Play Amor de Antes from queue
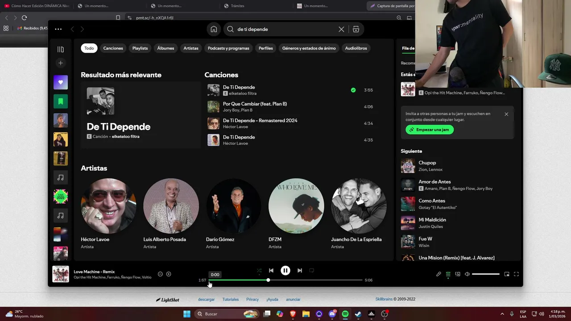Viewport: 571px width, 321px height. pos(458,185)
